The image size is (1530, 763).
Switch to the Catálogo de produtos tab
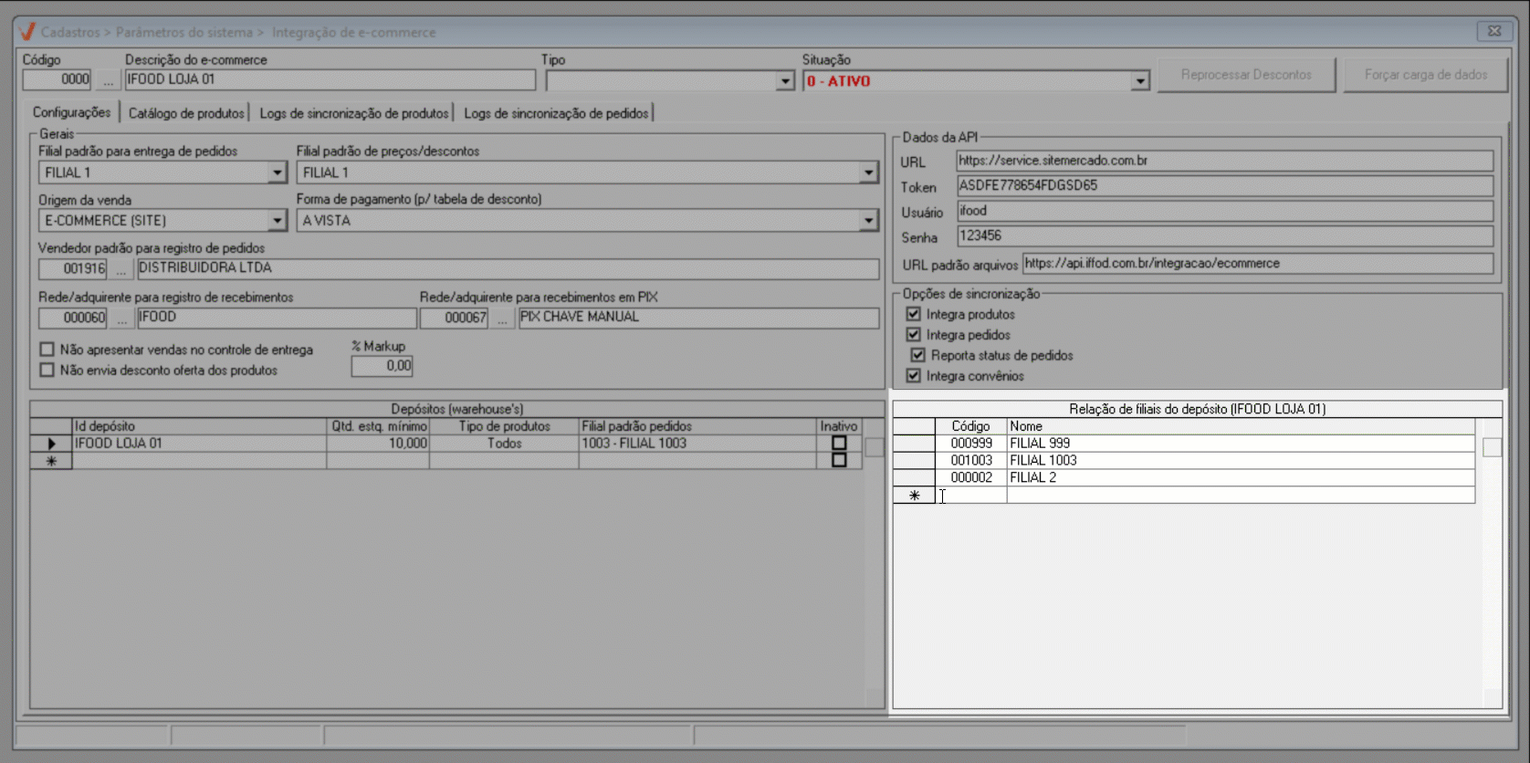(186, 113)
